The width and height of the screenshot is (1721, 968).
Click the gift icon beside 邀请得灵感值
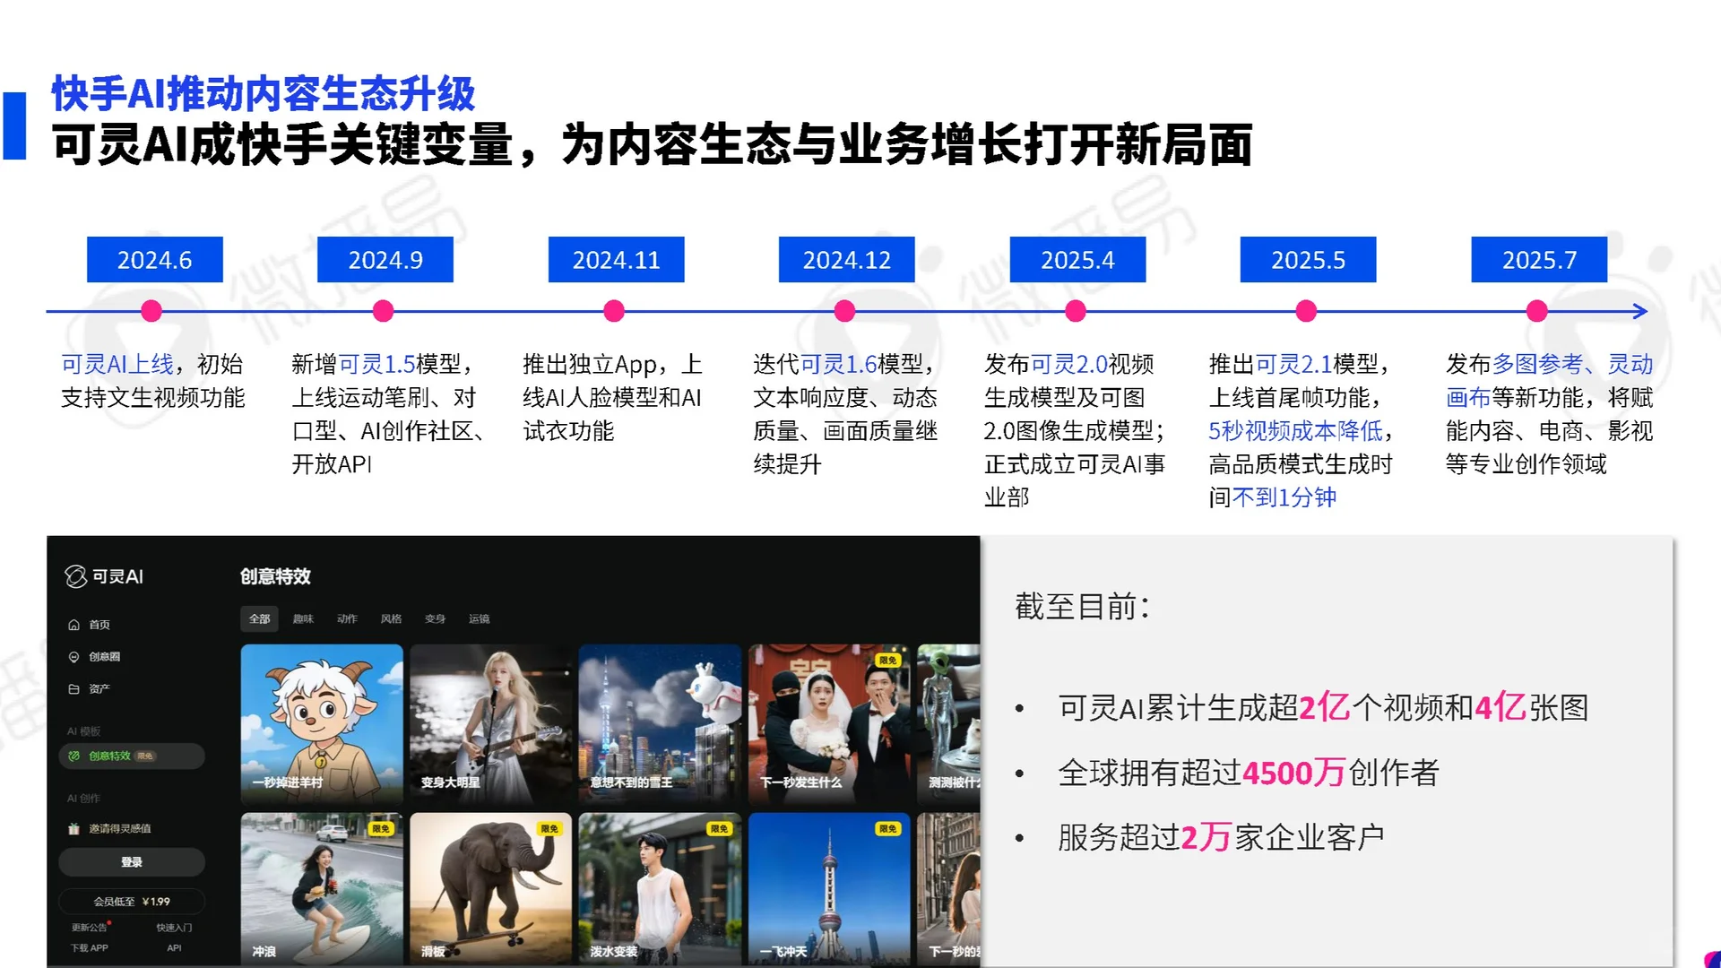74,829
